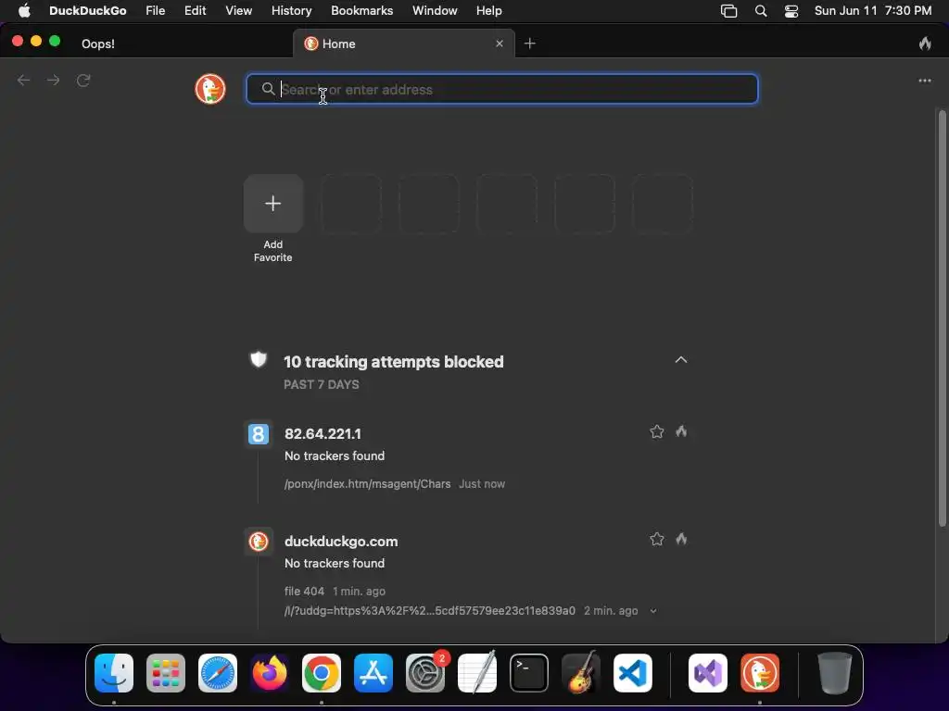949x711 pixels.
Task: Click the window mirroring icon in menu bar
Action: [728, 11]
